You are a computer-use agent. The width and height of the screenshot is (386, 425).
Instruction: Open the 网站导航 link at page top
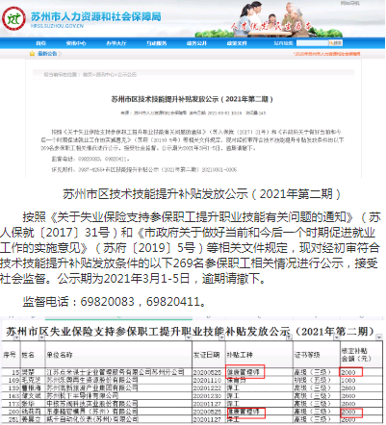click(350, 3)
